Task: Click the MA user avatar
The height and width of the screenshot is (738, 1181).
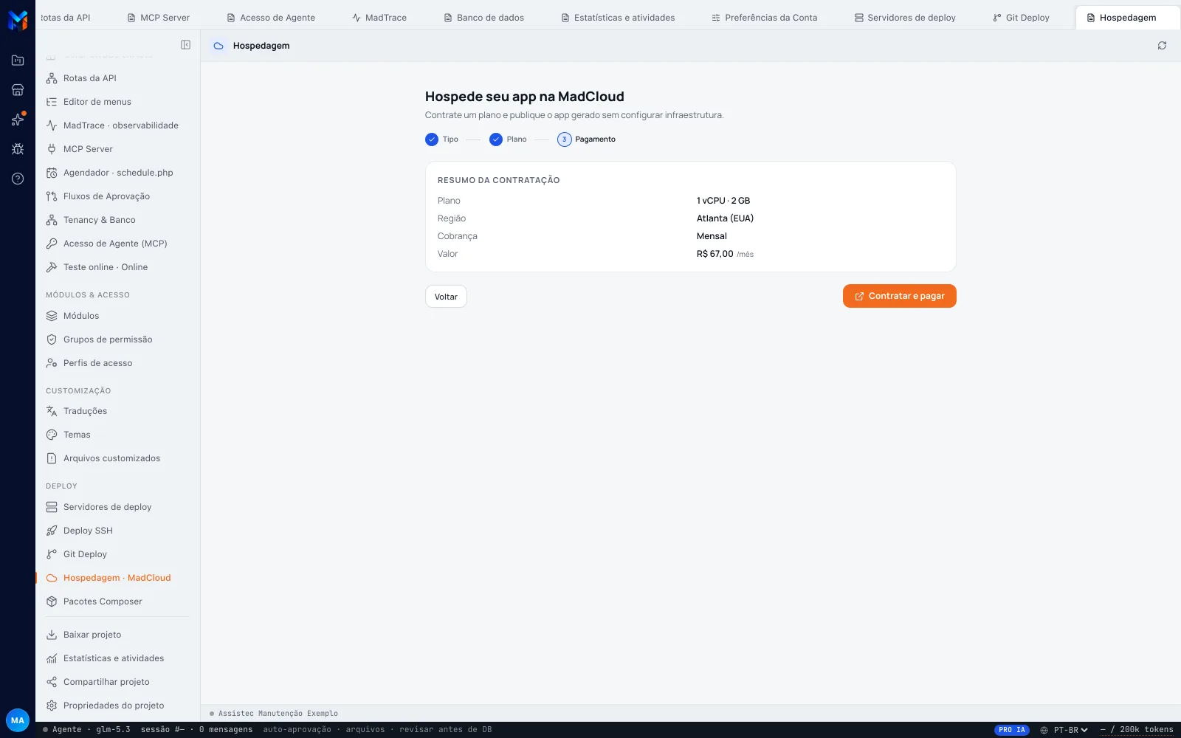Action: (18, 720)
